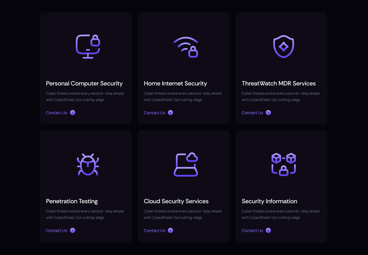The height and width of the screenshot is (255, 368).
Task: Select the Security Information heading
Action: click(x=269, y=201)
